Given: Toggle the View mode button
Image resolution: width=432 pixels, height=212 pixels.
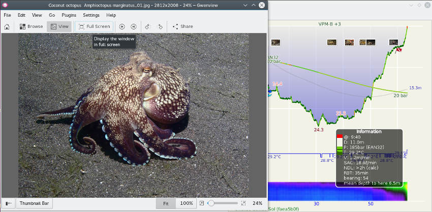Looking at the screenshot, I should point(59,26).
